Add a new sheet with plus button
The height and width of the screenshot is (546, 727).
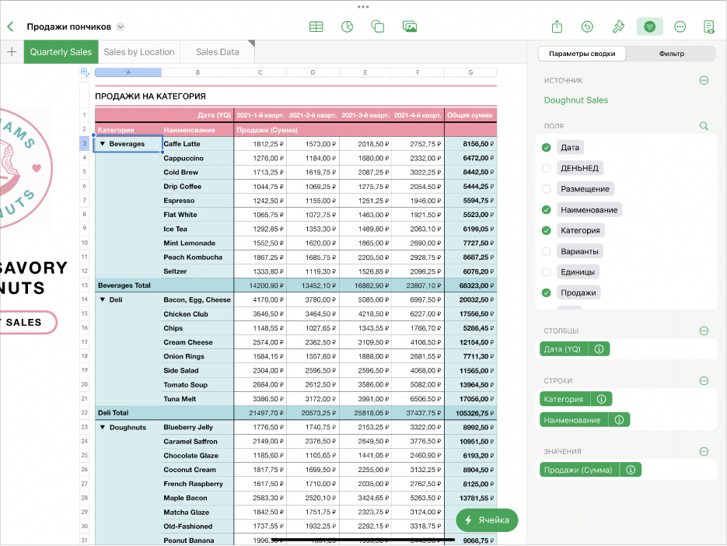click(x=12, y=52)
